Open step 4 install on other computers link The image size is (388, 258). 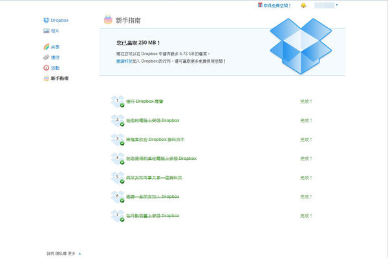coord(161,158)
